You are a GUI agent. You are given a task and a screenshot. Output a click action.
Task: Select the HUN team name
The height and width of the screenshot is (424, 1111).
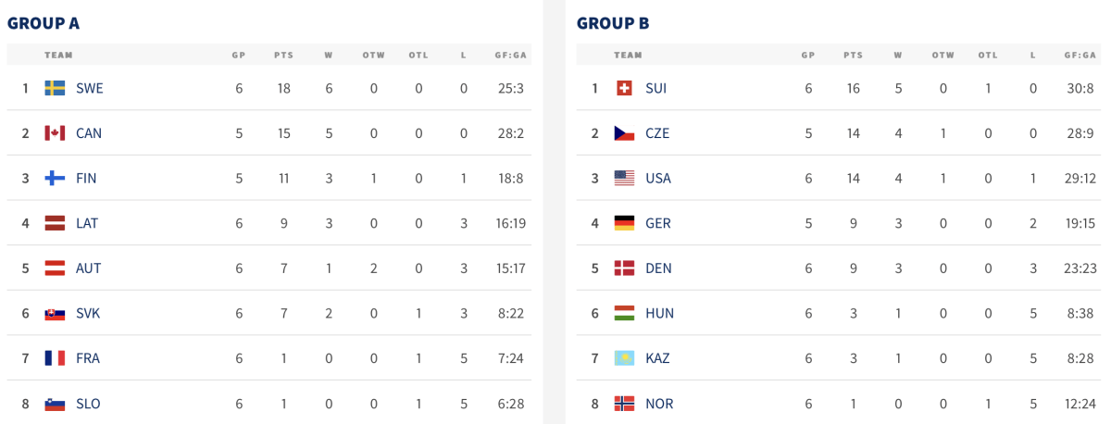pyautogui.click(x=659, y=314)
